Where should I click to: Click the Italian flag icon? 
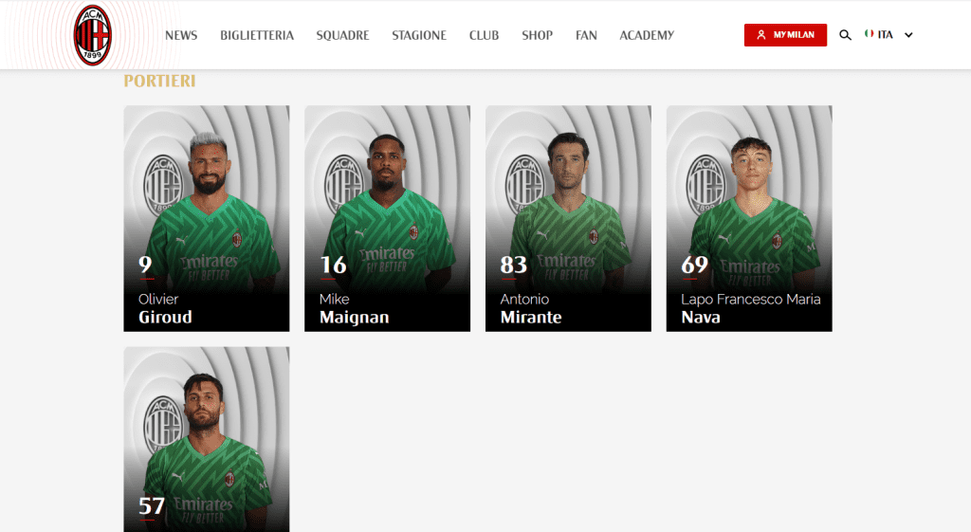[x=869, y=34]
